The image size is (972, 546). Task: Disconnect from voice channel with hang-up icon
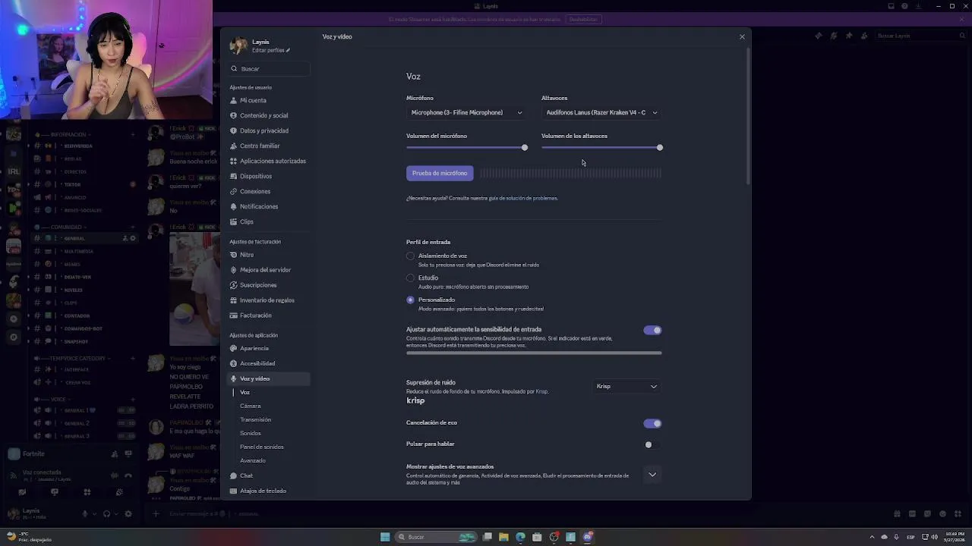point(128,475)
